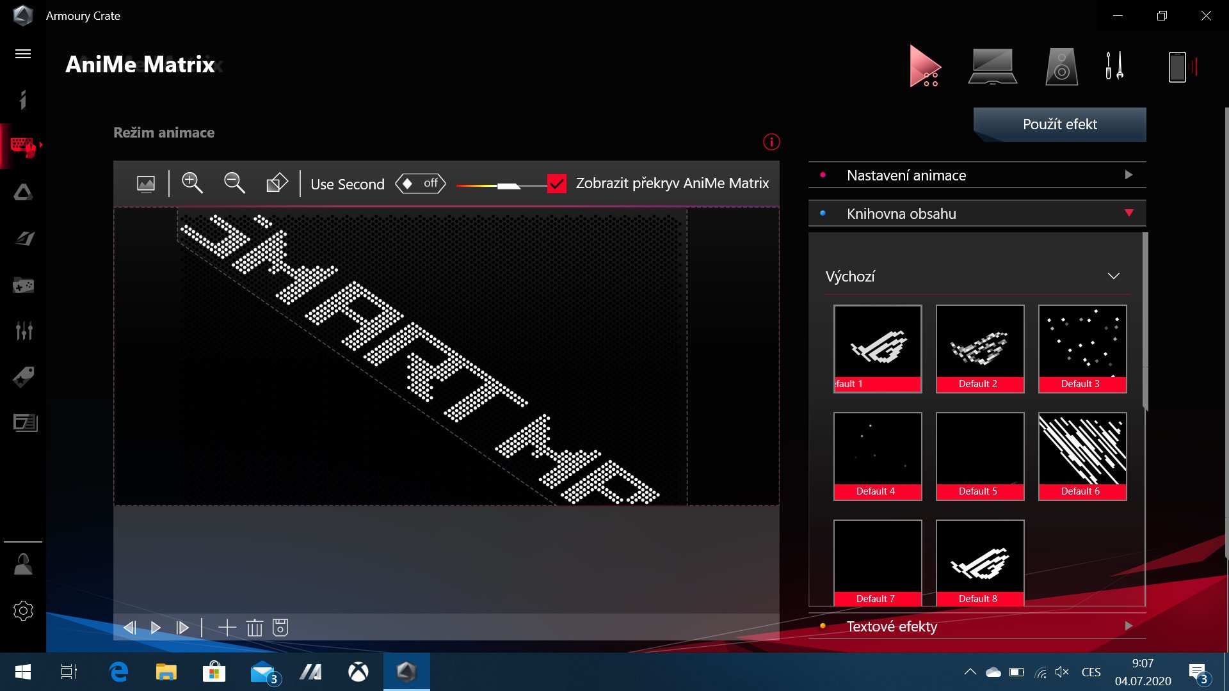Zoom out of the matrix preview
Viewport: 1229px width, 691px height.
coord(234,183)
